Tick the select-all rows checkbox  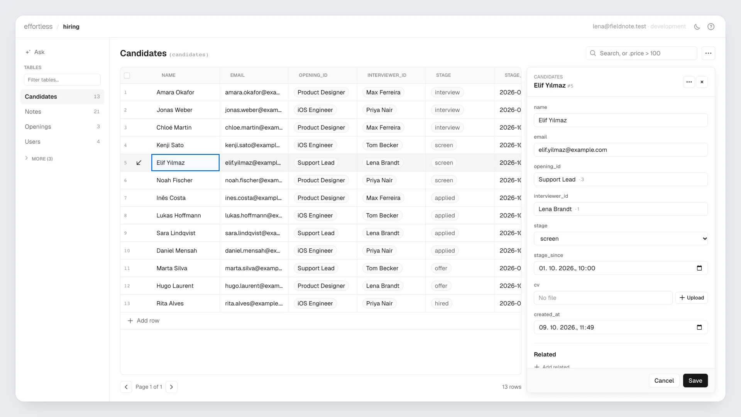127,75
